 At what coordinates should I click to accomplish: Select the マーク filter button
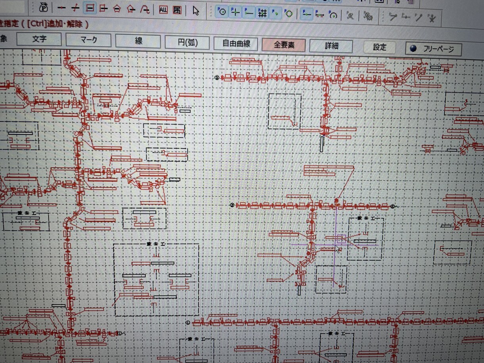click(x=88, y=40)
